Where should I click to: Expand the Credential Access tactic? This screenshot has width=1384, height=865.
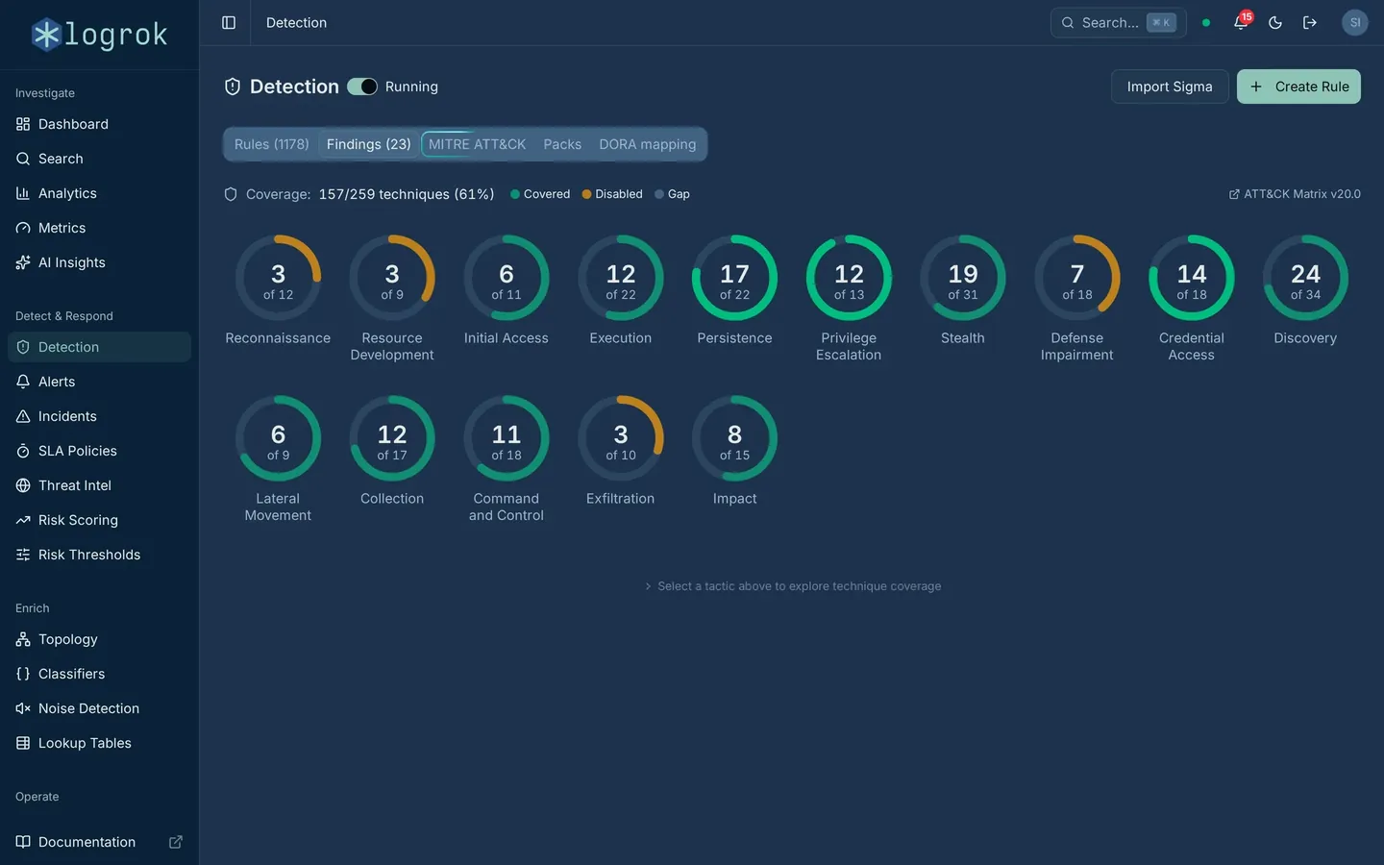tap(1192, 298)
